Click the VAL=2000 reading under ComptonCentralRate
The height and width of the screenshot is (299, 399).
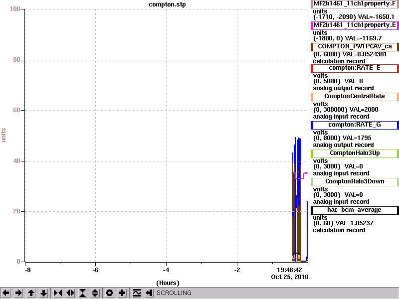pos(364,110)
